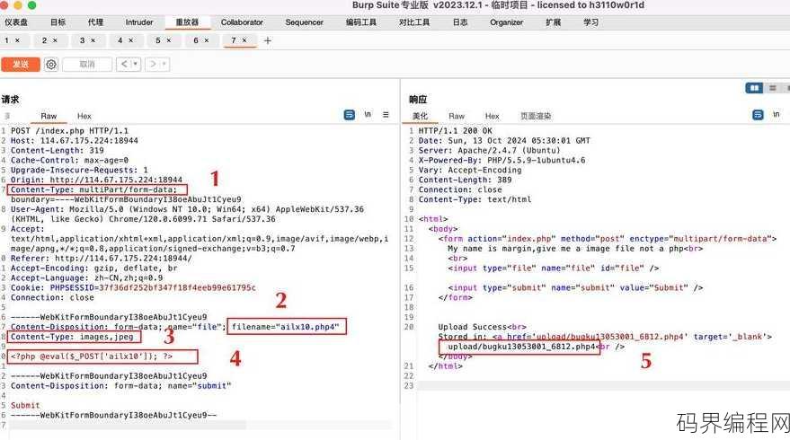Close Repeater tab 7
Viewport: 790px width, 440px height.
[x=244, y=40]
